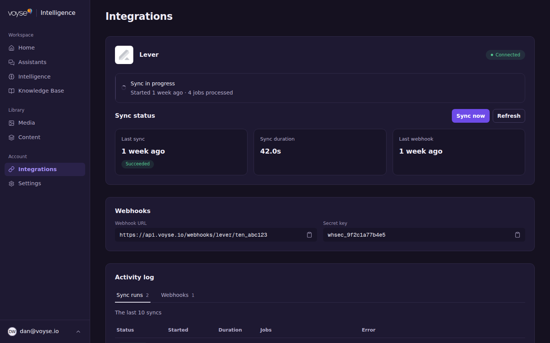Screen dimensions: 550x343
Task: Click the Last webhook card
Action: click(x=459, y=152)
